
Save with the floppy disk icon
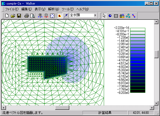(x=19, y=16)
